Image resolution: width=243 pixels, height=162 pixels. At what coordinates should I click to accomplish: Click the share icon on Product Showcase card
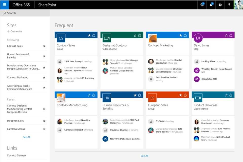[x=231, y=95]
